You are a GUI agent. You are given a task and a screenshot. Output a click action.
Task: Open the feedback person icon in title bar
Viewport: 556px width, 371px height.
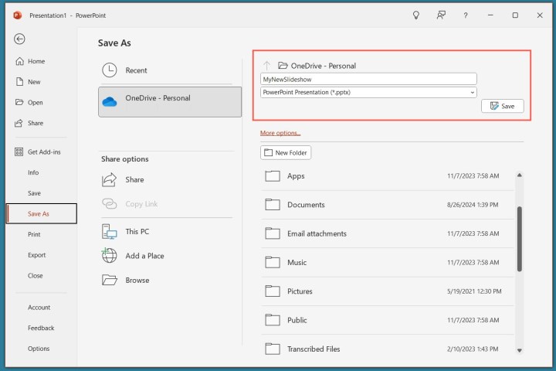440,15
